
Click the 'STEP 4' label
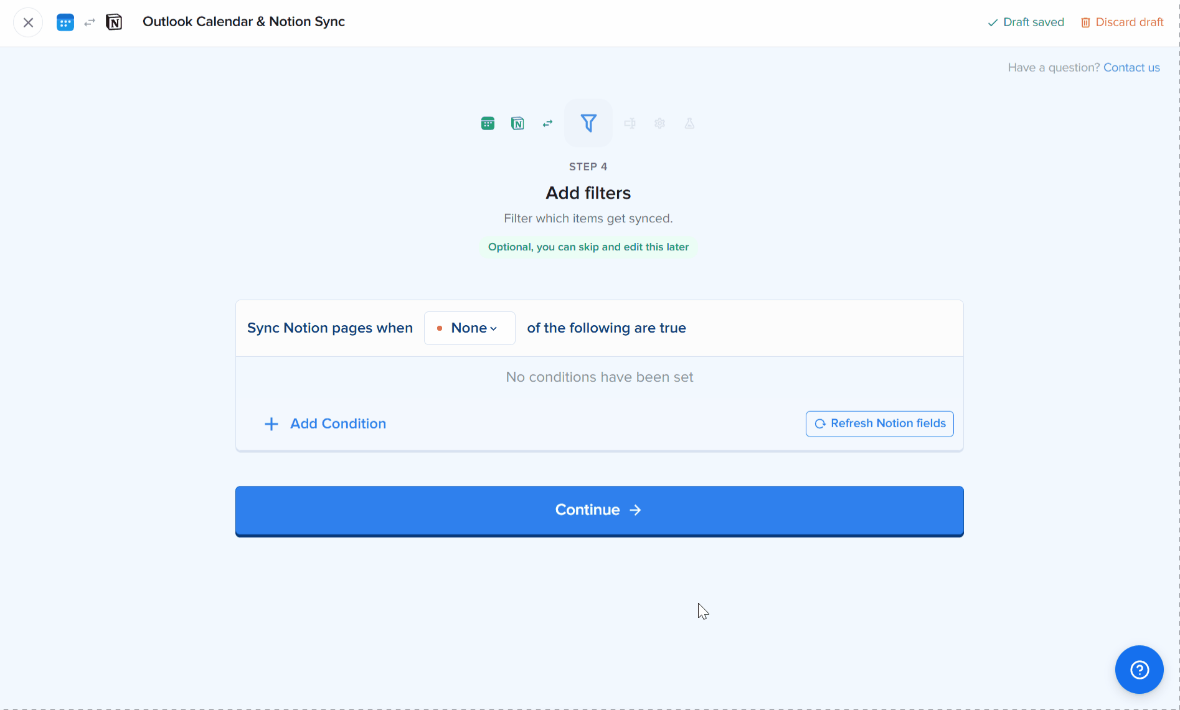(588, 167)
